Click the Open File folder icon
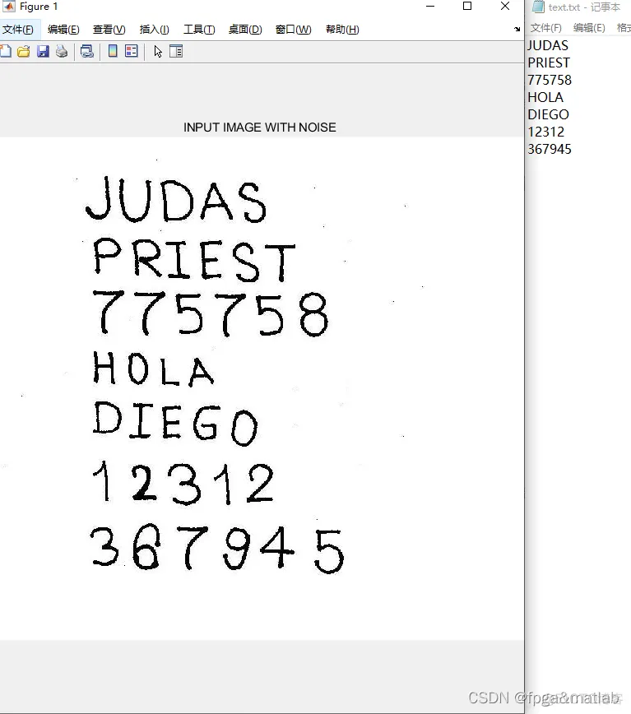The width and height of the screenshot is (631, 714). [x=24, y=52]
